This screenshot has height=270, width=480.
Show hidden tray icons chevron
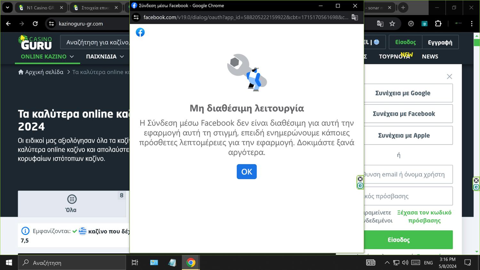click(x=387, y=263)
